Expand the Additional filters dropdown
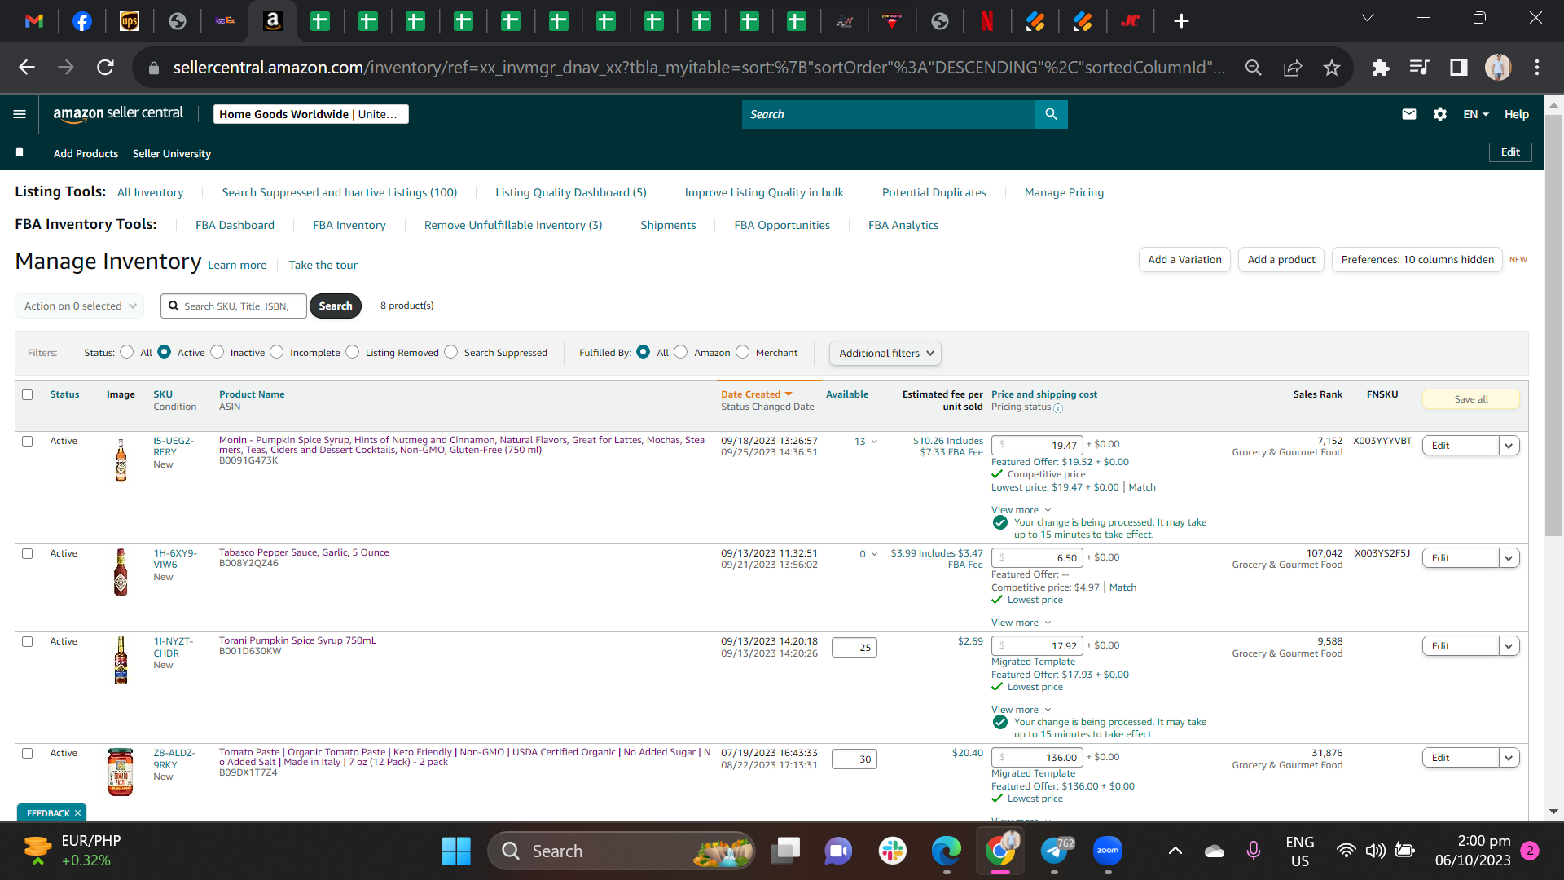 pos(885,354)
